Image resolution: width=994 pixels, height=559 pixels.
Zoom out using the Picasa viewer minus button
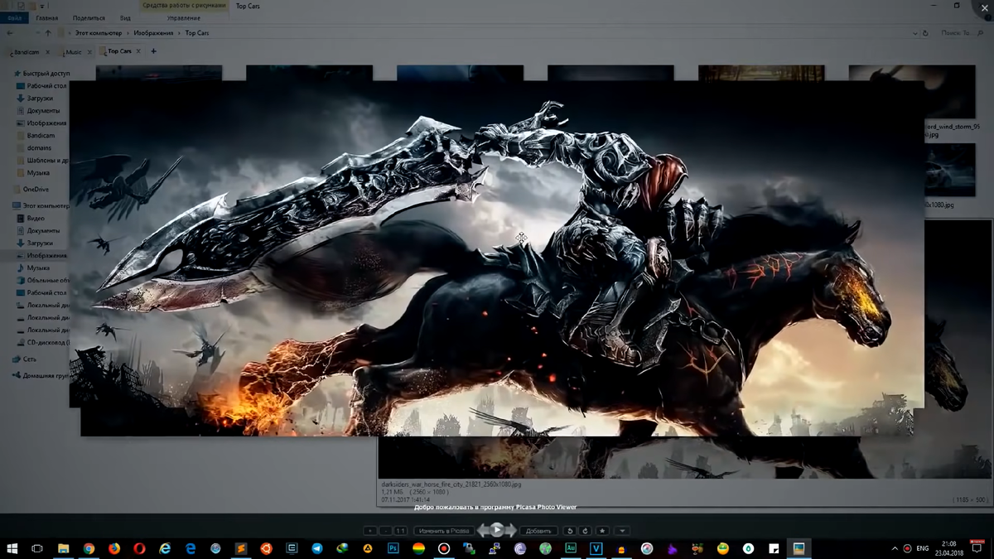pos(385,531)
